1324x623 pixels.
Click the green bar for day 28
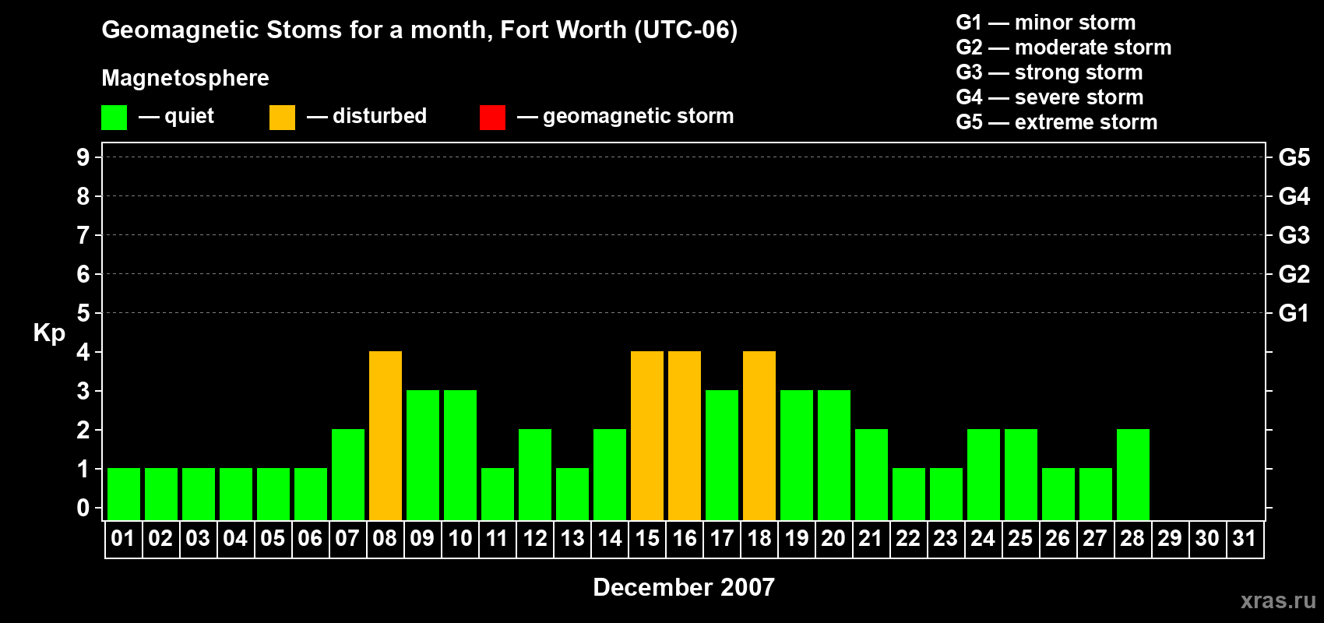coord(1133,475)
